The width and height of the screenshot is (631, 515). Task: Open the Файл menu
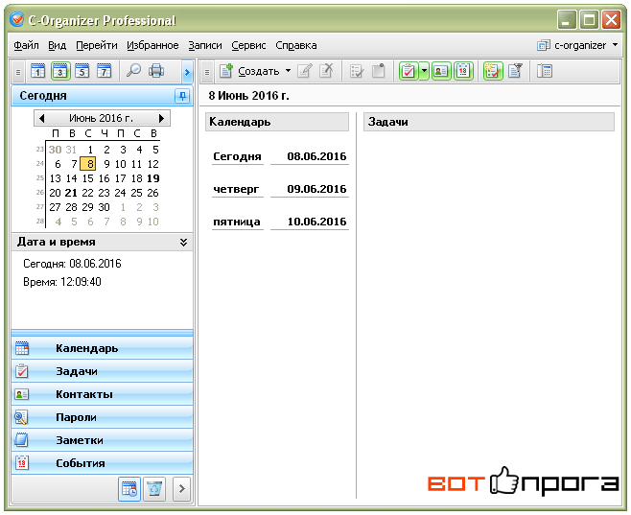tap(26, 45)
